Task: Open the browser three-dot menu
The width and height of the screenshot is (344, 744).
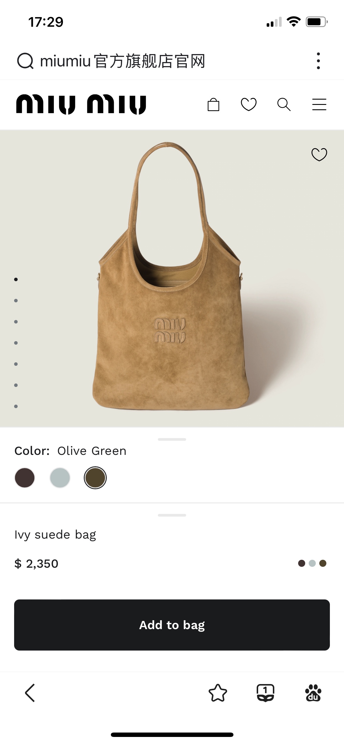Action: [318, 61]
